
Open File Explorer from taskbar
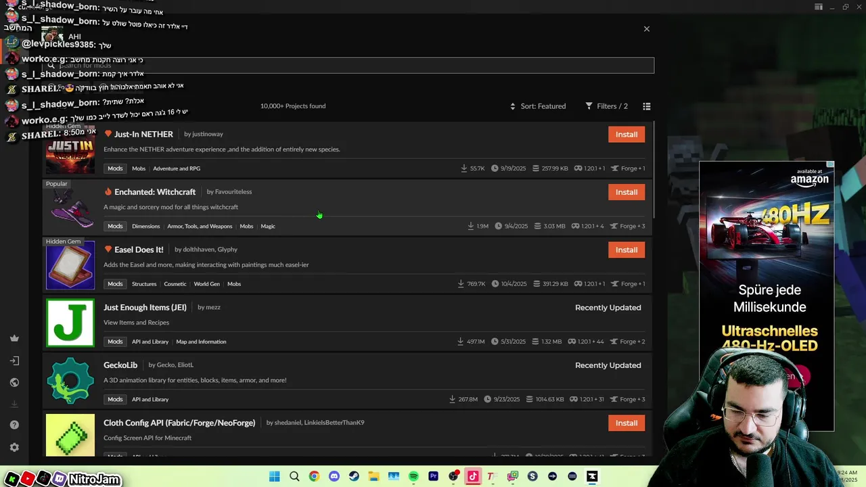pyautogui.click(x=373, y=477)
